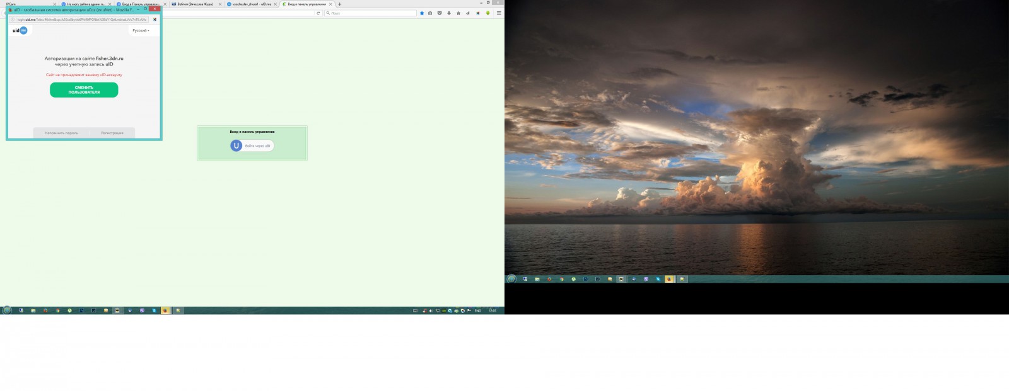Click the uid.me logo in popup
Image resolution: width=1009 pixels, height=391 pixels.
(x=20, y=30)
